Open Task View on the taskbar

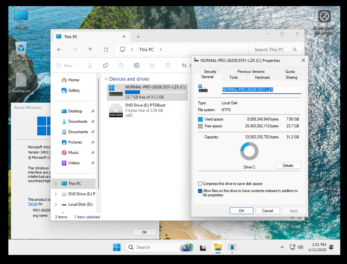(x=203, y=247)
